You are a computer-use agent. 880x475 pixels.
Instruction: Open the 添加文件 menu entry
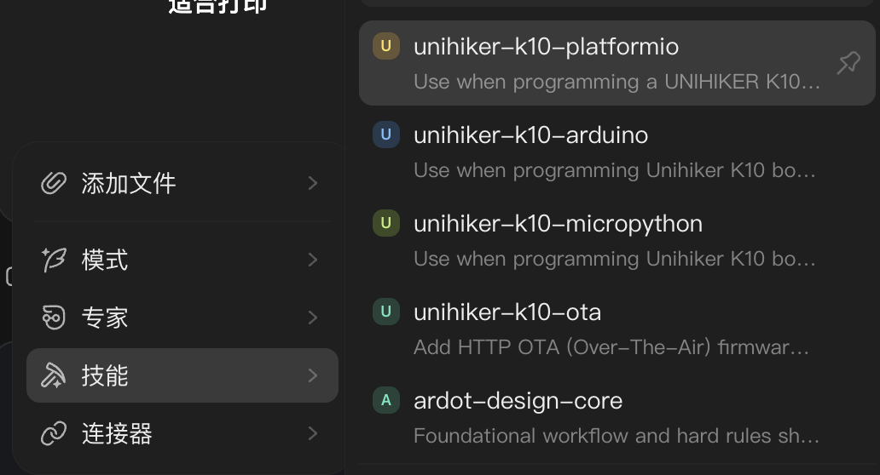pos(182,183)
